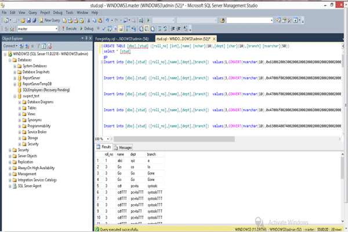Select the Programmability folder

39,126
